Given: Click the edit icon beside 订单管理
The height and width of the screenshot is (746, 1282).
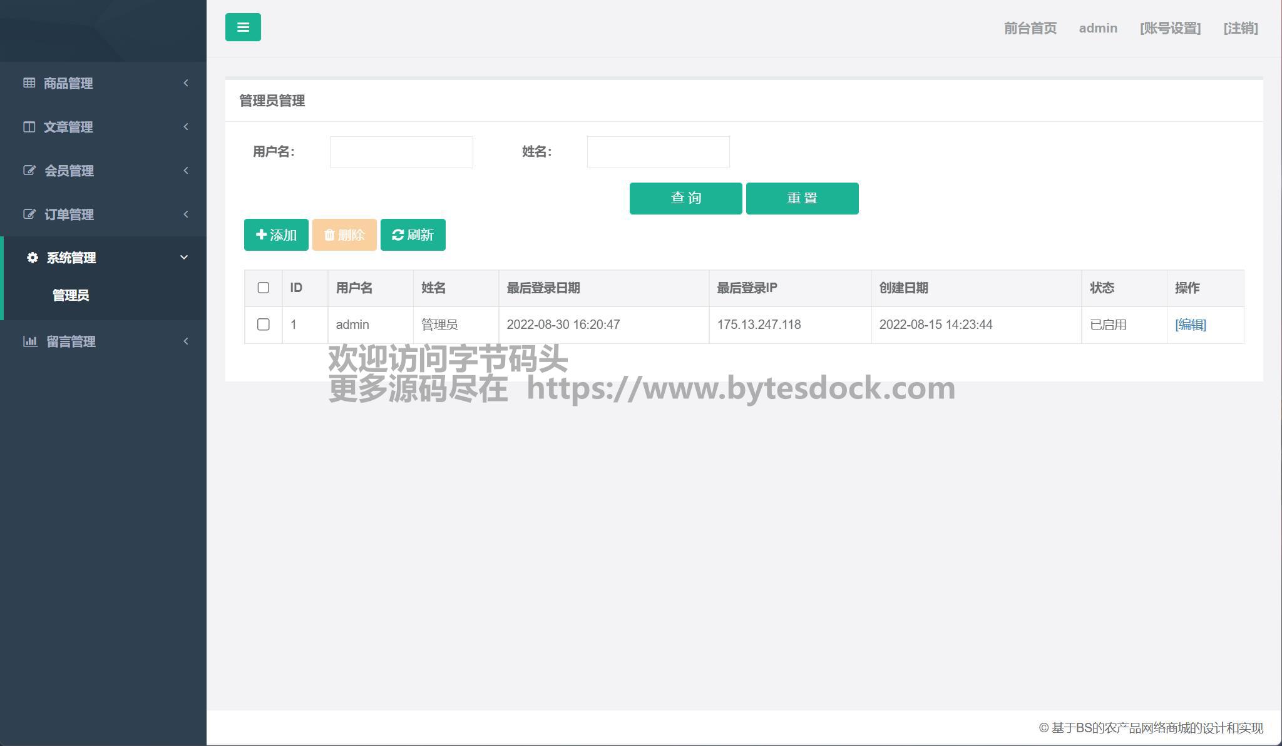Looking at the screenshot, I should (x=29, y=214).
